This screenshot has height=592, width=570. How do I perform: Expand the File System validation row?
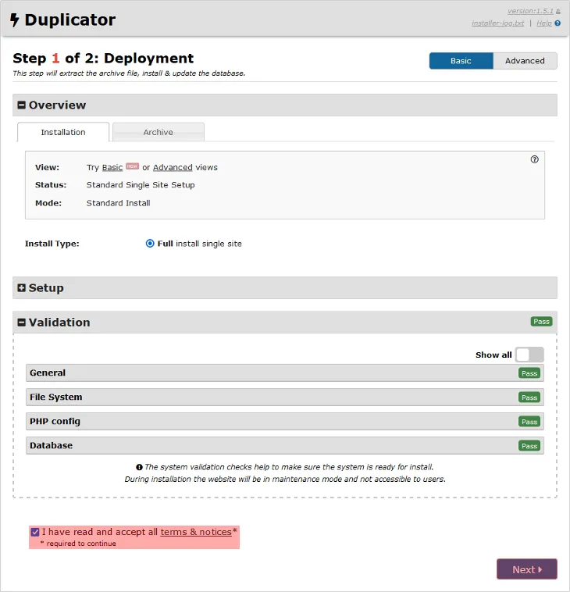click(x=285, y=398)
